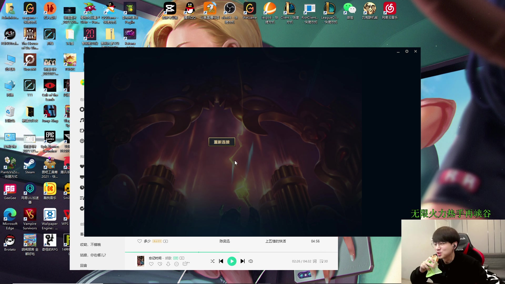Open 腾讯QQ desktop icon

click(x=190, y=11)
